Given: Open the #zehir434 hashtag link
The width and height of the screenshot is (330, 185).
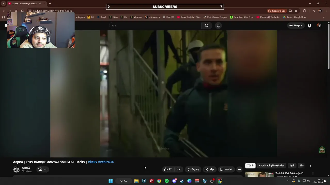Looking at the screenshot, I should (106, 162).
